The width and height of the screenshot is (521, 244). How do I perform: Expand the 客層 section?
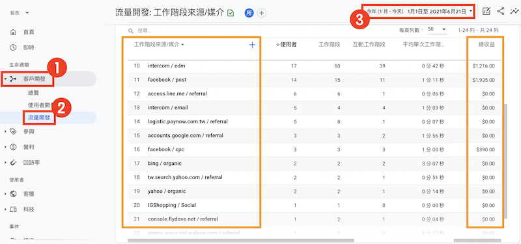pyautogui.click(x=5, y=193)
